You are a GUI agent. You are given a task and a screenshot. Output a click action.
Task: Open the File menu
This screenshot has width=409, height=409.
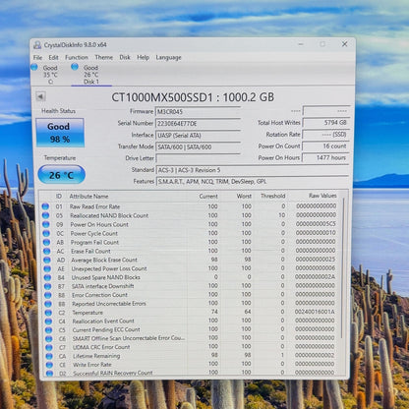[37, 57]
